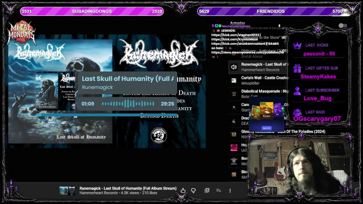The image size is (363, 204).
Task: Click the blue song progress bar
Action: (x=107, y=115)
